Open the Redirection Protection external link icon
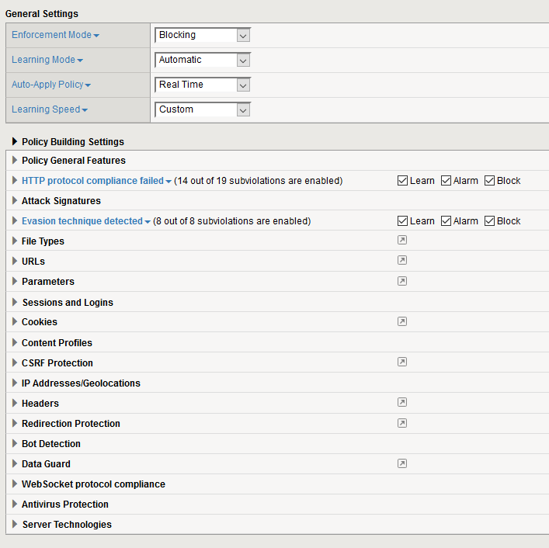The width and height of the screenshot is (549, 548). pyautogui.click(x=401, y=423)
